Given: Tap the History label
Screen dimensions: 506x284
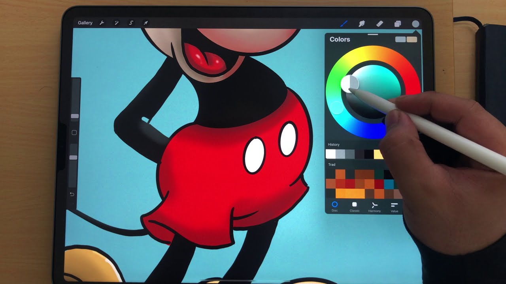Looking at the screenshot, I should [334, 145].
